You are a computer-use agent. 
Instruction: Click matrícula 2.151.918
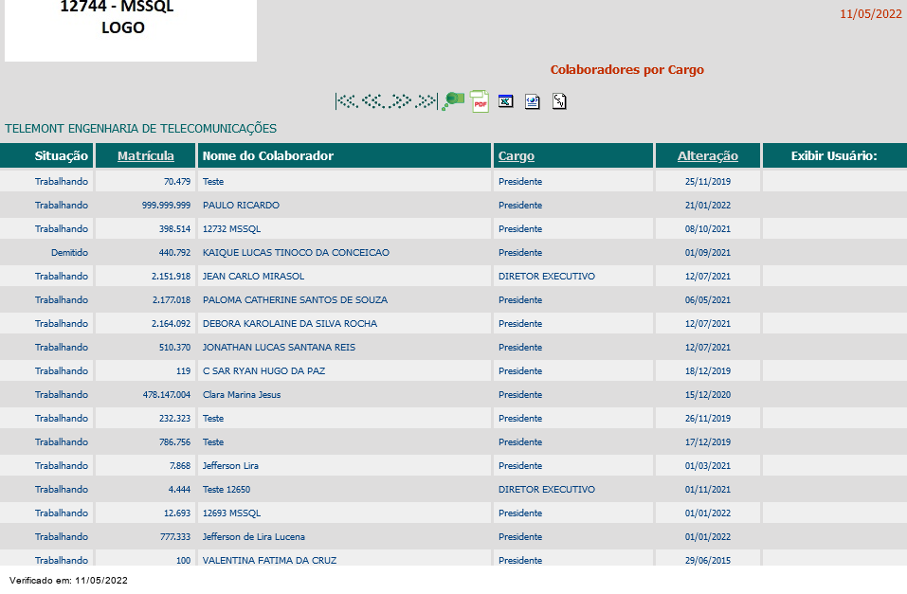pos(172,277)
